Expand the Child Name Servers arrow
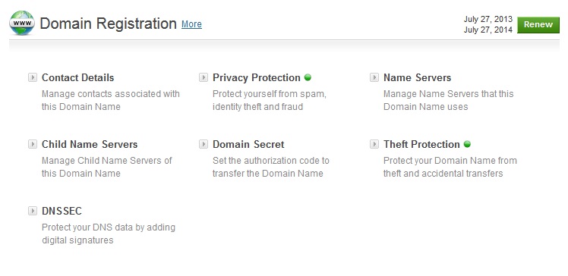This screenshot has width=568, height=276. 33,144
